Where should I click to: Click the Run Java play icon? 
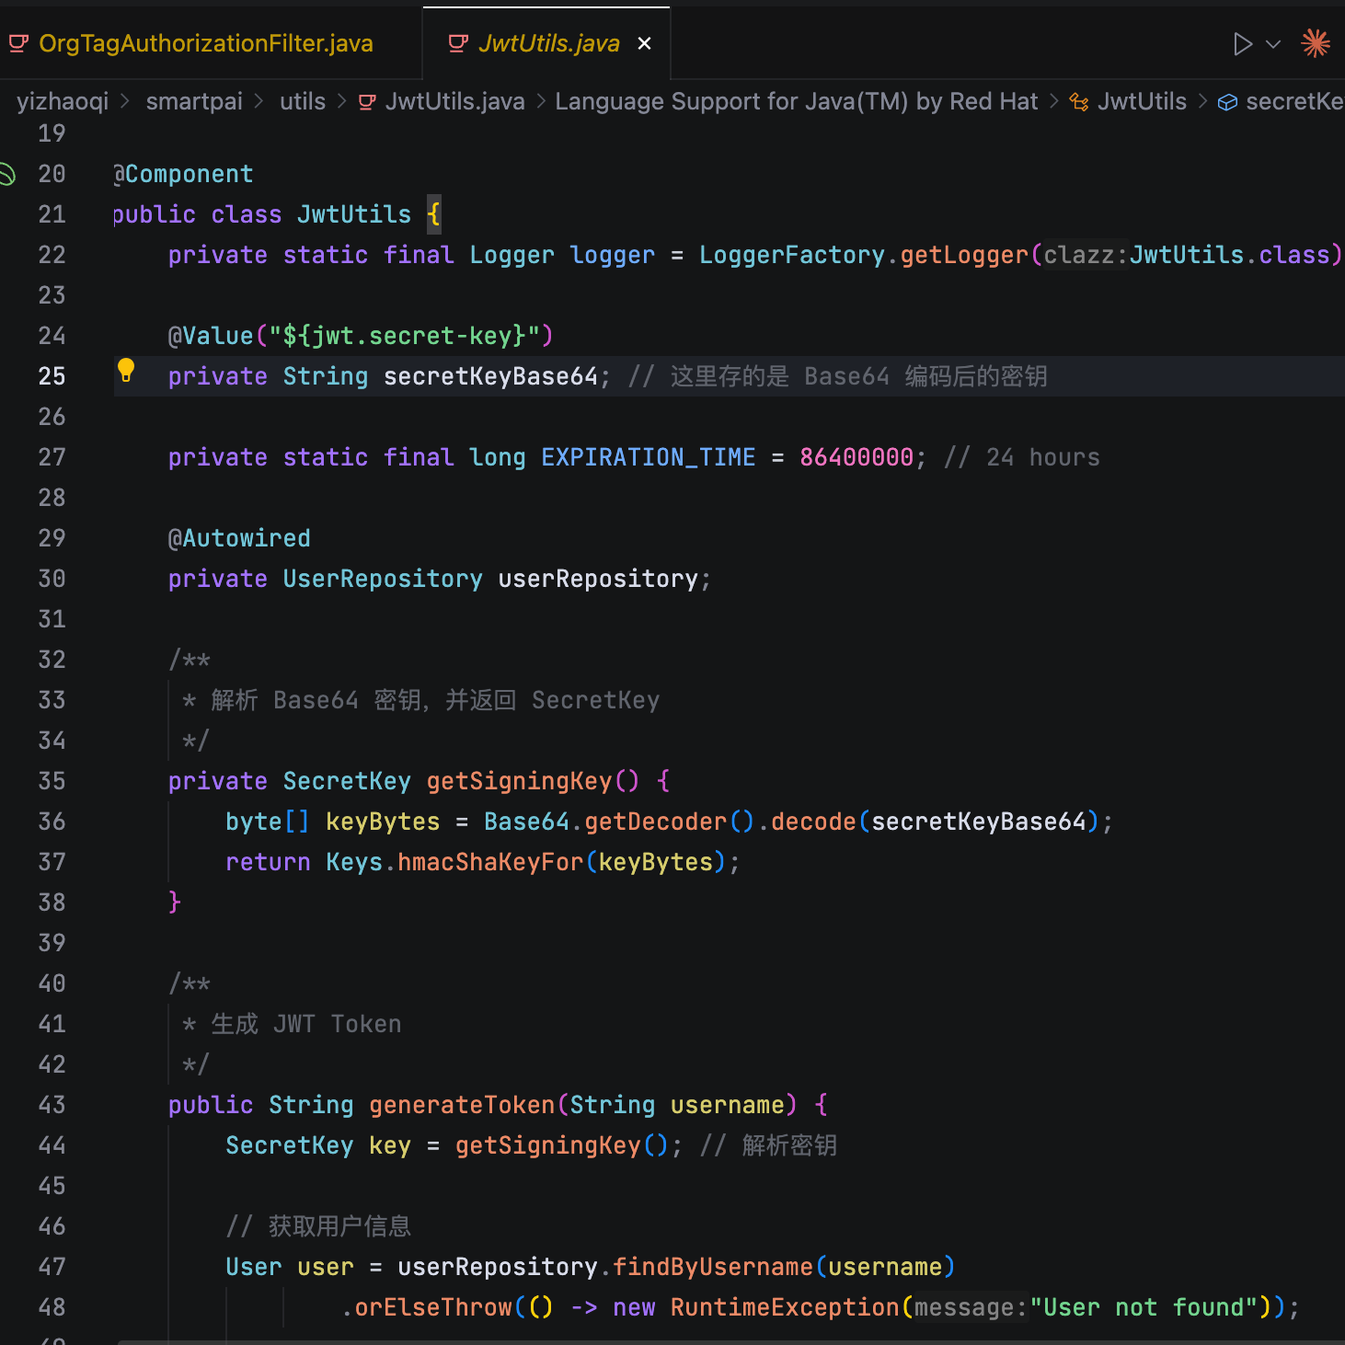pos(1242,44)
